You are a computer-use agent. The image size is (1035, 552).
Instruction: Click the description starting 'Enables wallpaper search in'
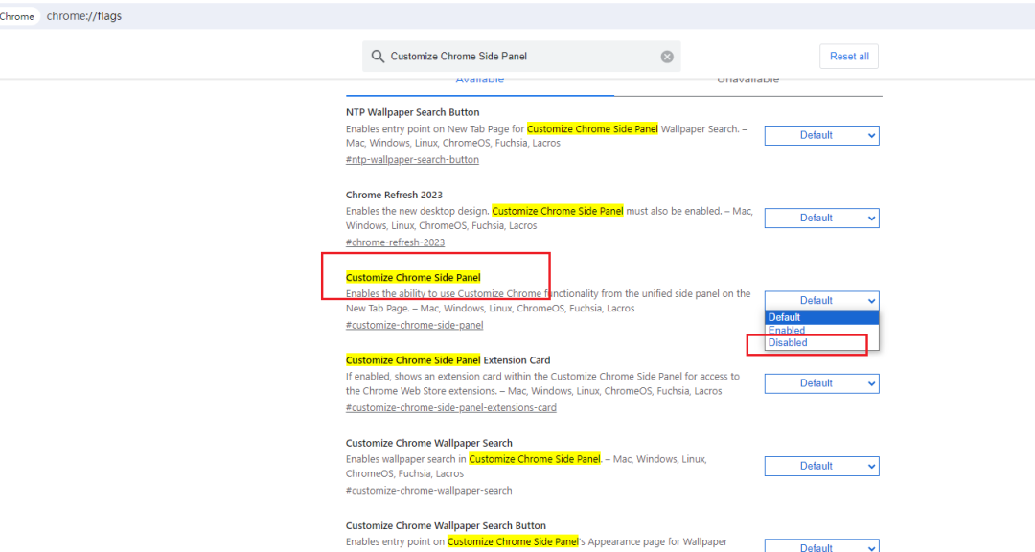526,466
